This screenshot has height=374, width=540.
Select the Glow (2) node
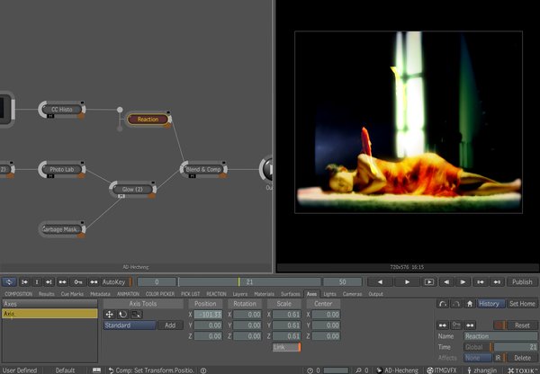[133, 190]
